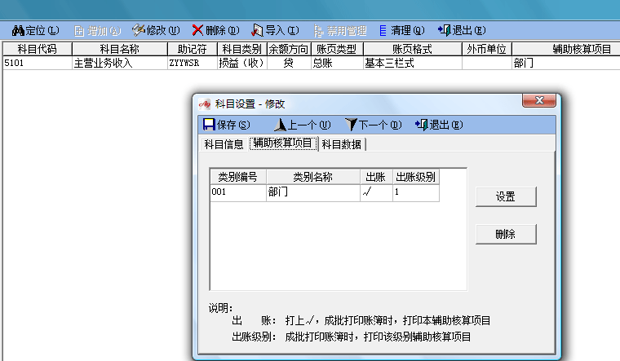The height and width of the screenshot is (361, 620).
Task: Click the red X 删除 toolbar icon
Action: click(x=197, y=30)
